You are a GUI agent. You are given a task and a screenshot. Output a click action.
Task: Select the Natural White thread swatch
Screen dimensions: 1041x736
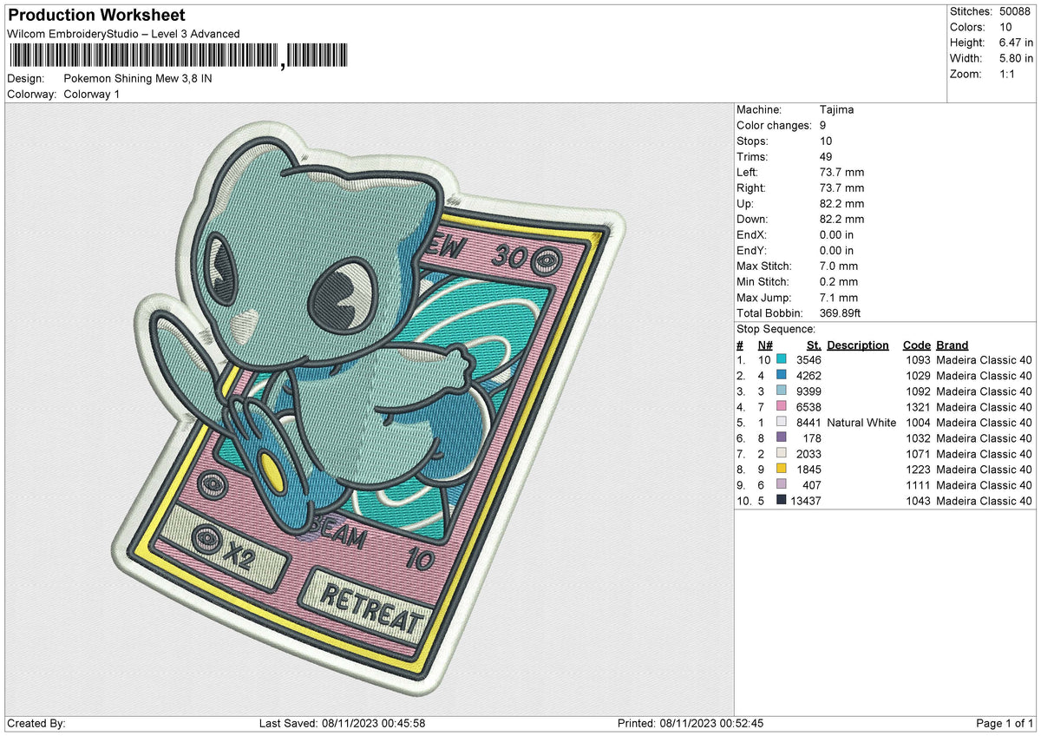click(783, 423)
